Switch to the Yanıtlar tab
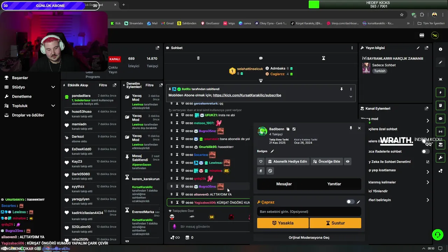448x252 pixels. click(334, 184)
